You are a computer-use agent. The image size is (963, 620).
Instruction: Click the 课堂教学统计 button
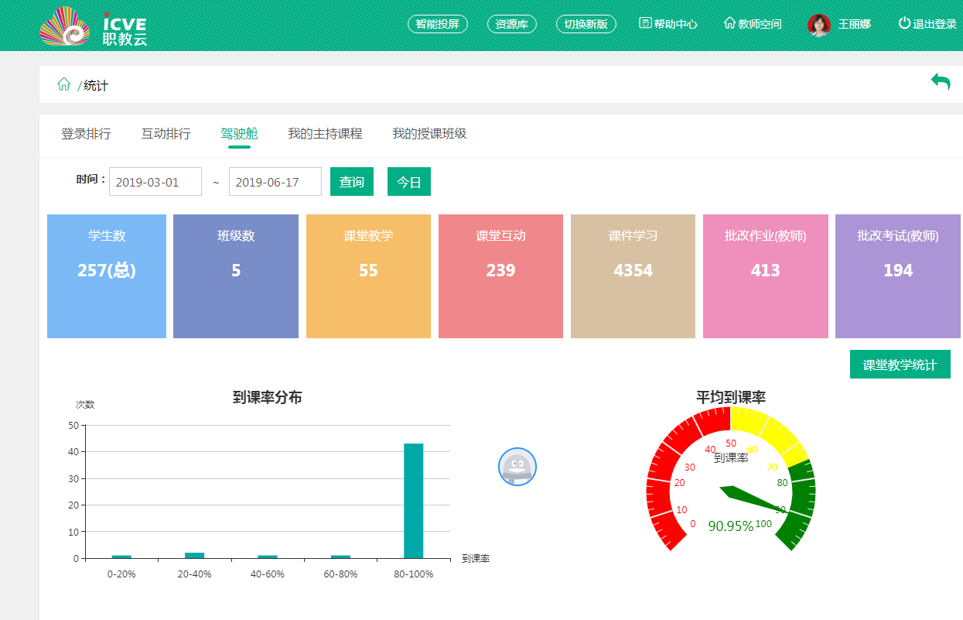tap(900, 365)
